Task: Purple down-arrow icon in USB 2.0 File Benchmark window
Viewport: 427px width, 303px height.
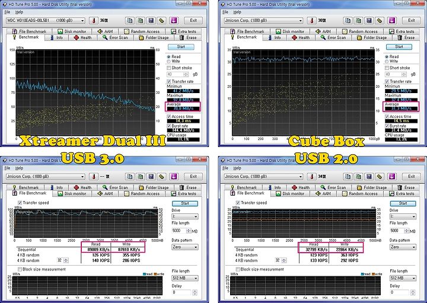Action: 392,177
